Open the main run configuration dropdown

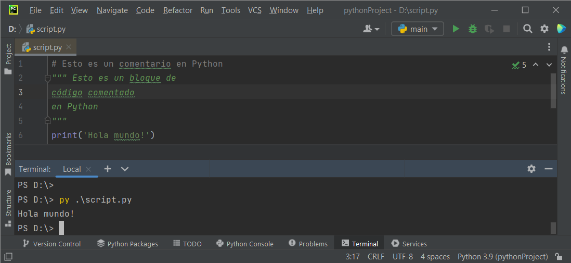click(417, 29)
